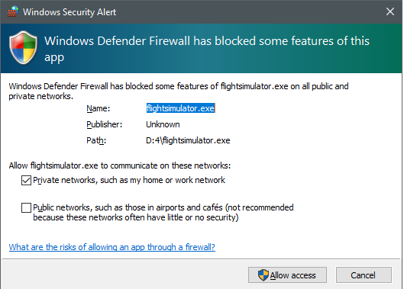Click the firewall brick icon in title bar
This screenshot has height=289, width=404.
(x=13, y=11)
